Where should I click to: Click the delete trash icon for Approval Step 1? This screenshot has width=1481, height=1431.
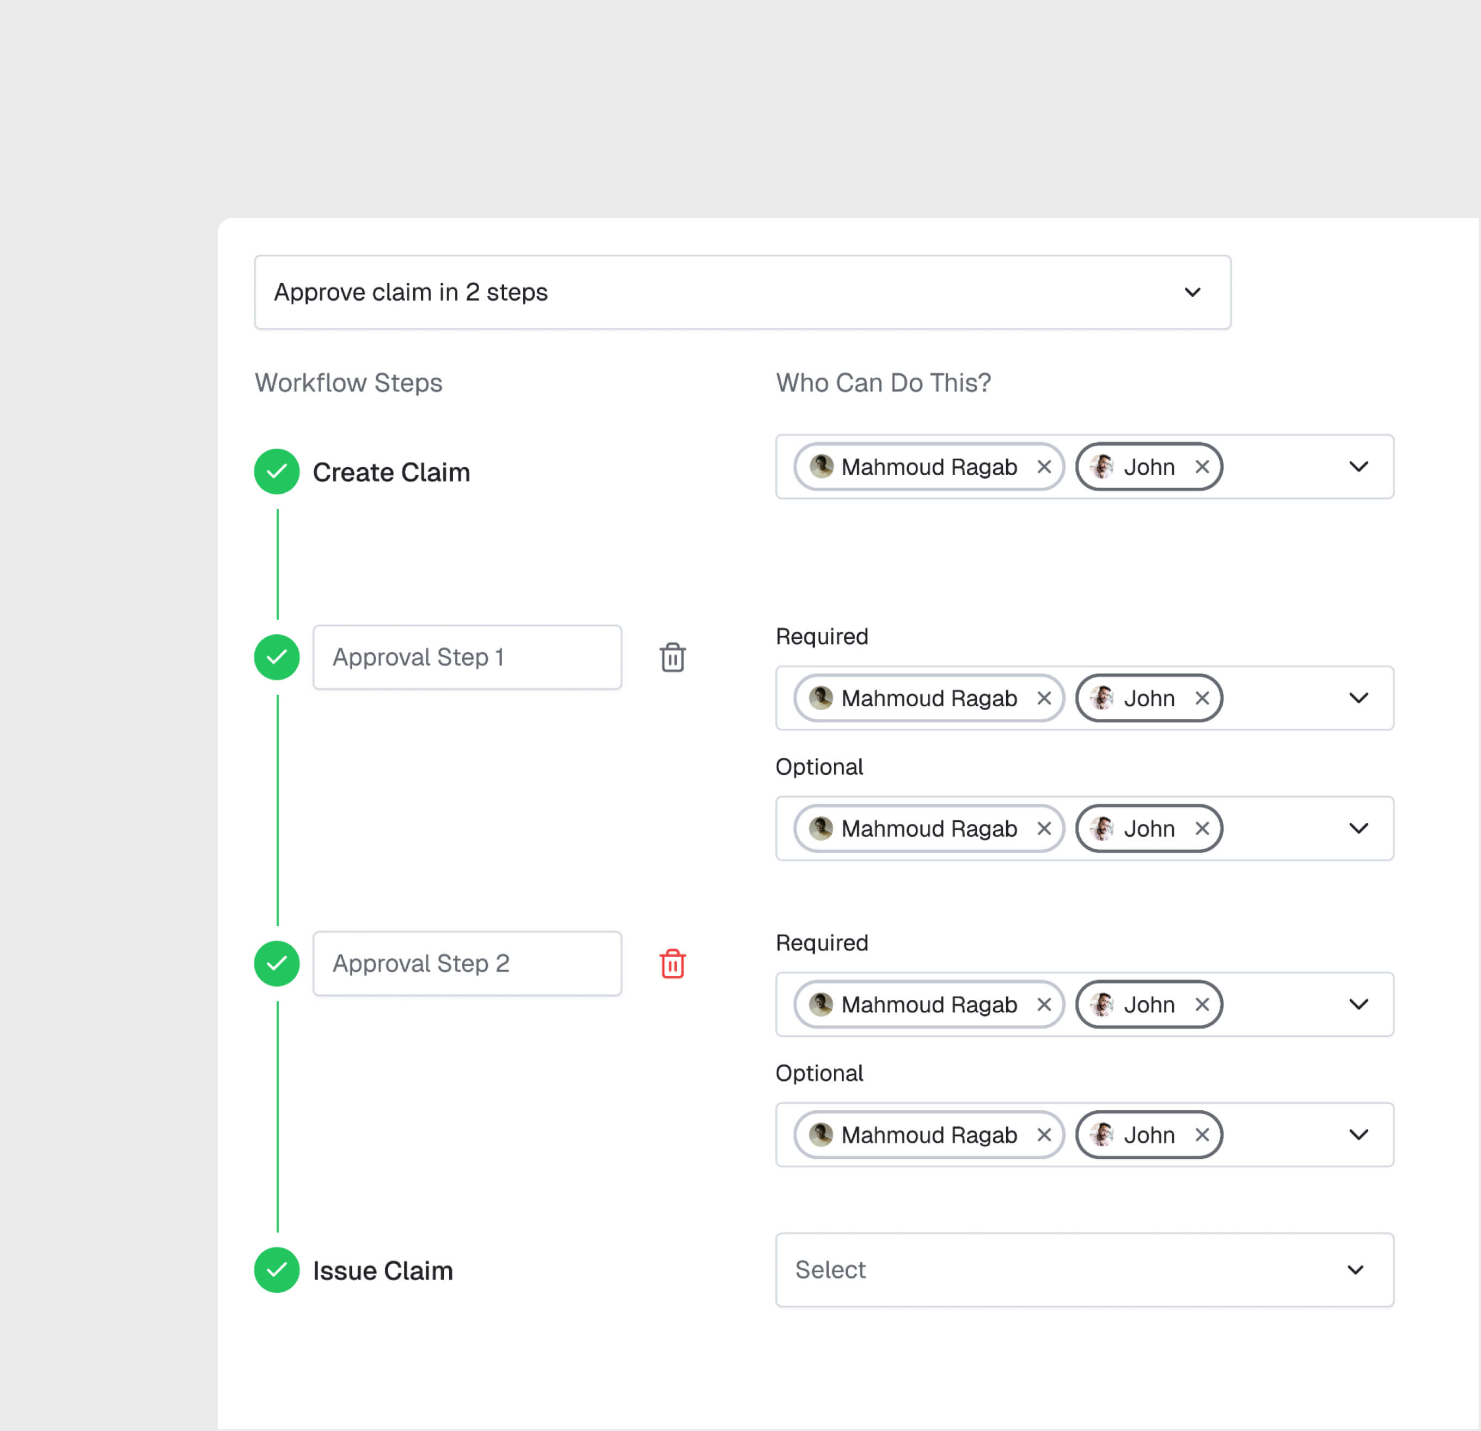pos(672,657)
